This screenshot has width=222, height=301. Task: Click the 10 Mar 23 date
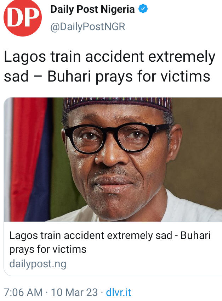click(x=74, y=292)
